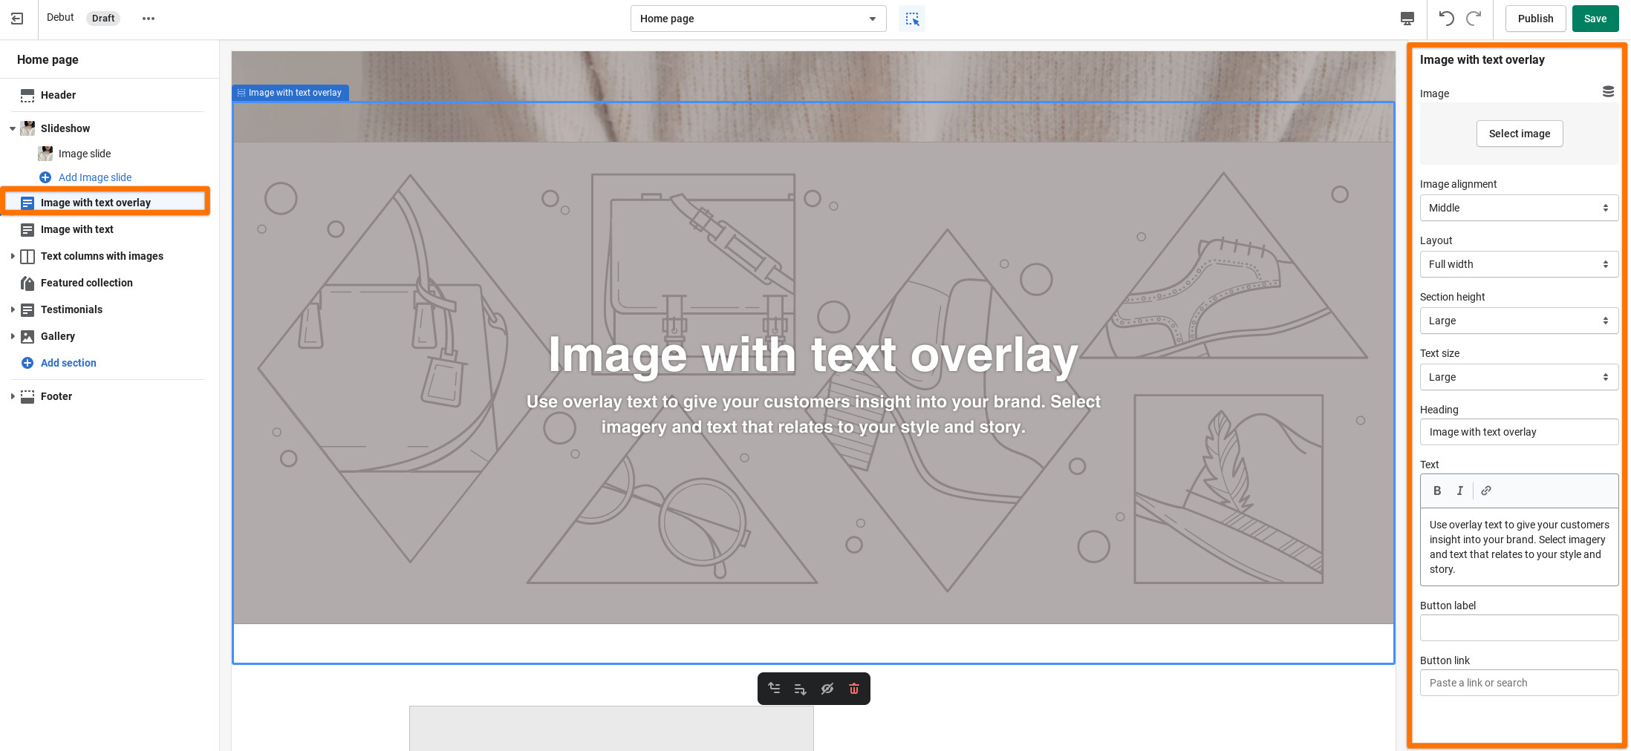
Task: Click the dynamic source icon beside Image
Action: (1608, 92)
